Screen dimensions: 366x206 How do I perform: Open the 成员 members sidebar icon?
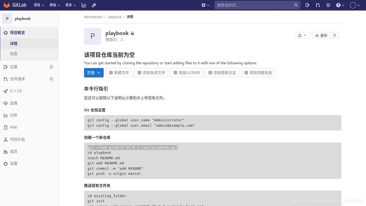6,151
